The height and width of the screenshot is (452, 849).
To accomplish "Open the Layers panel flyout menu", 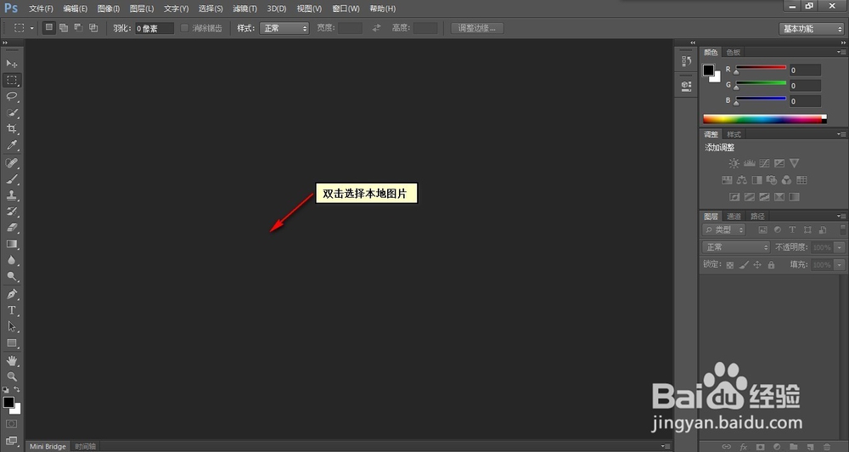I will pos(841,217).
